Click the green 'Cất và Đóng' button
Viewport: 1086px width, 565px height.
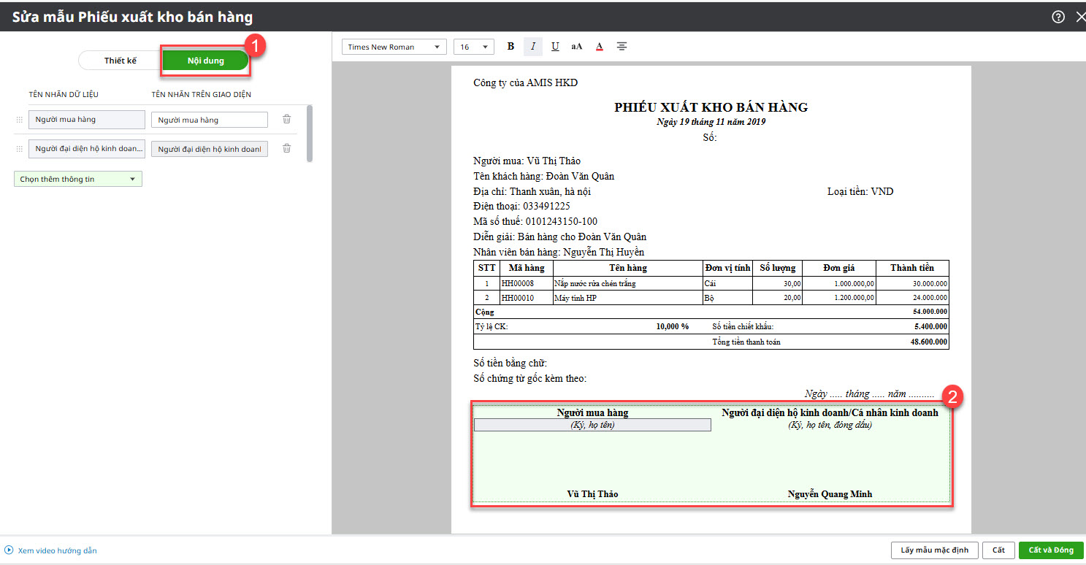(x=1051, y=550)
